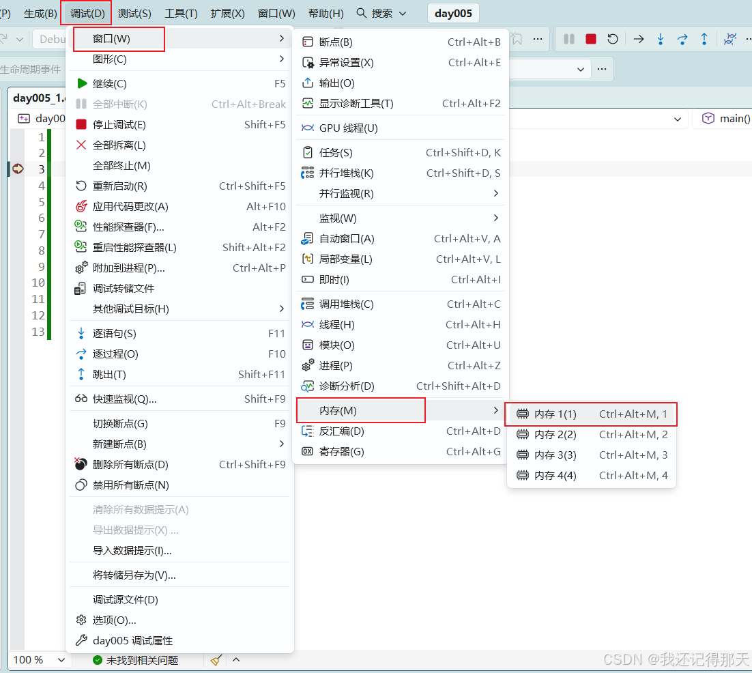
Task: Choose 禁用所有断点(N) item
Action: (x=180, y=485)
